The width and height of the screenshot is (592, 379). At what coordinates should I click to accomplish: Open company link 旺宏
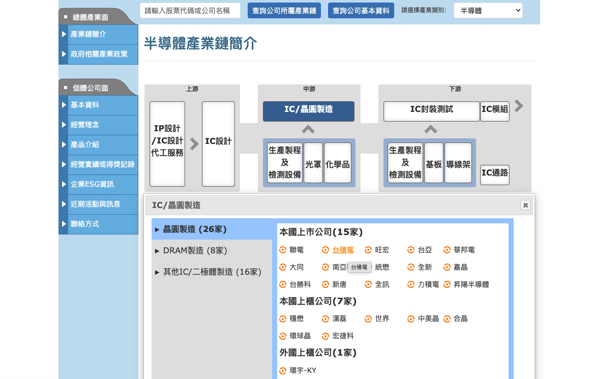coord(382,250)
